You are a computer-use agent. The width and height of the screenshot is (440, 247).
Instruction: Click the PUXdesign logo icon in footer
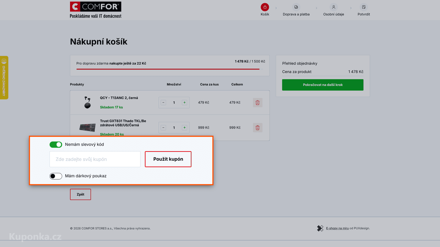click(320, 228)
